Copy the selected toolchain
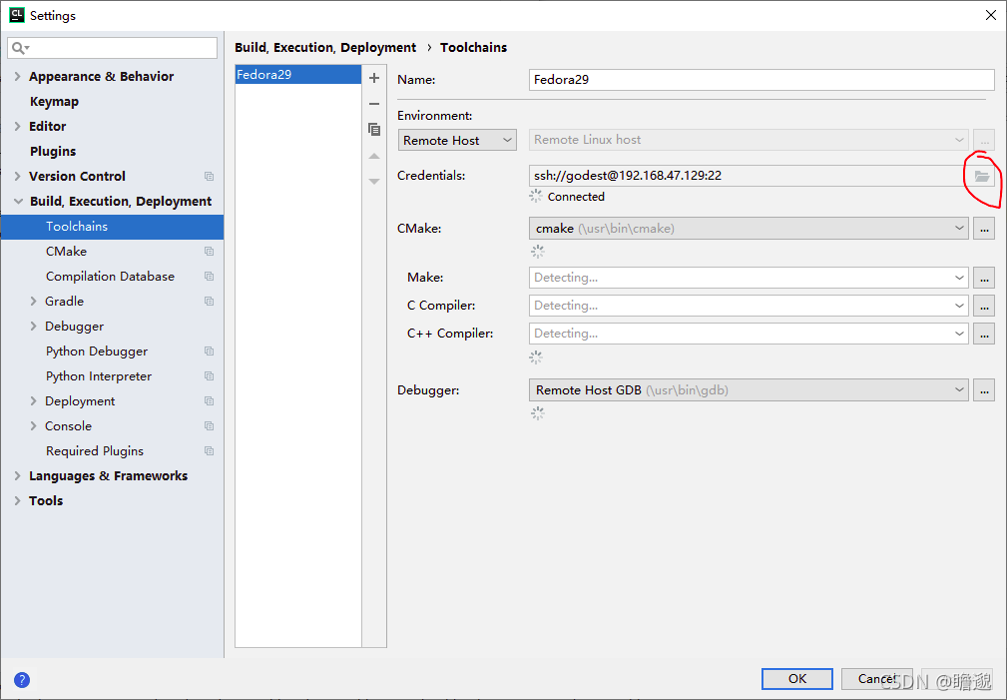 [x=374, y=129]
